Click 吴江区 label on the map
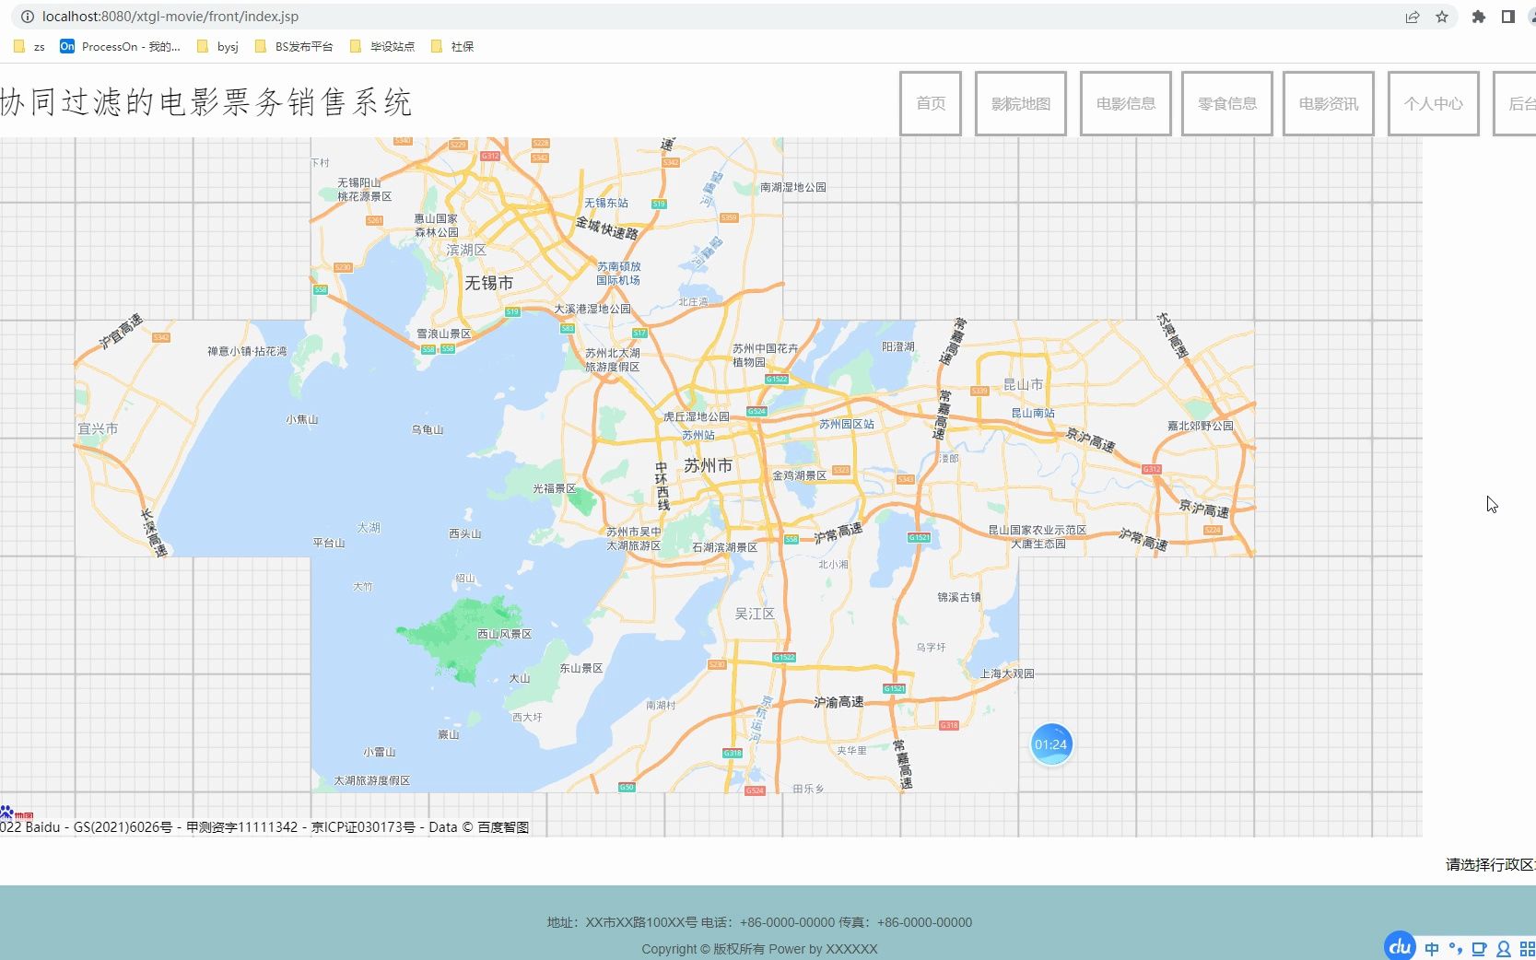The width and height of the screenshot is (1536, 960). tap(755, 614)
